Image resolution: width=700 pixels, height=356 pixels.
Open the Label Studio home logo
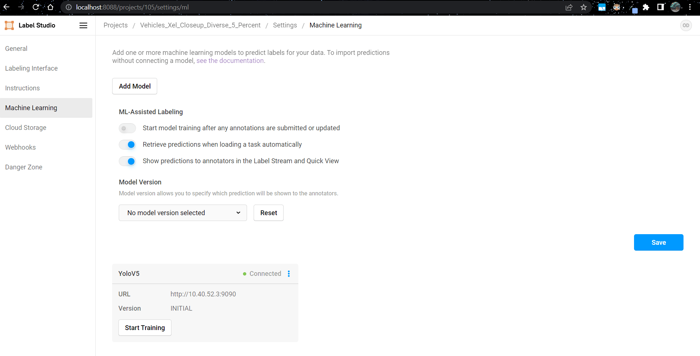pos(29,25)
